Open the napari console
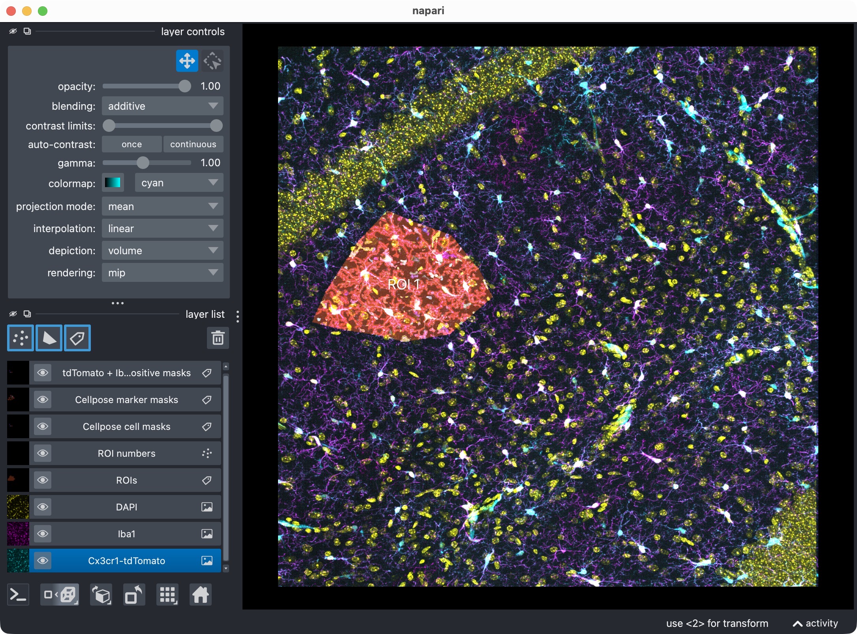Image resolution: width=857 pixels, height=634 pixels. [x=18, y=595]
